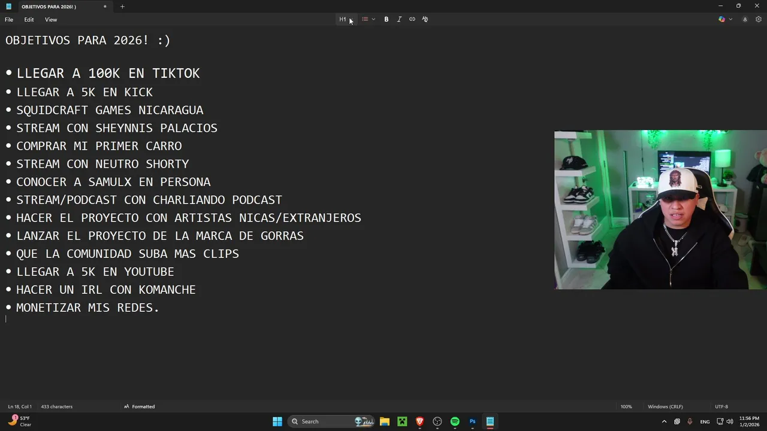The width and height of the screenshot is (767, 431).
Task: Click the volume speaker tray icon
Action: click(x=730, y=421)
